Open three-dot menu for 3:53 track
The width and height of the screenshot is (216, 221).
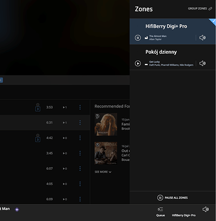point(80,107)
